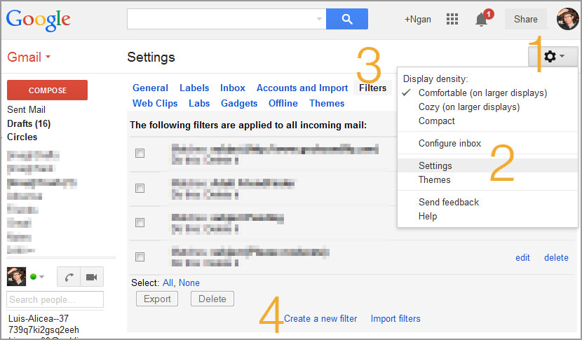Click the Search people input field
Viewport: 582px width, 340px height.
55,299
